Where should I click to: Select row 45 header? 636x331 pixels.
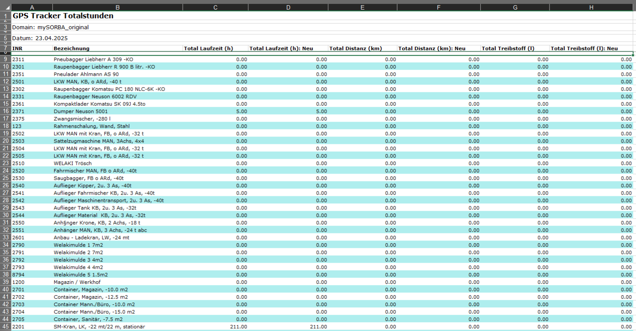click(x=5, y=327)
